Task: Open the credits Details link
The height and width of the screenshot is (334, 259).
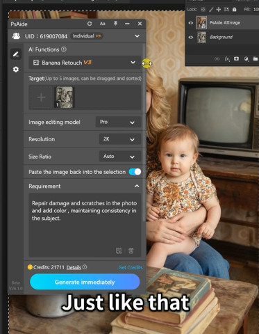Action: coord(74,267)
